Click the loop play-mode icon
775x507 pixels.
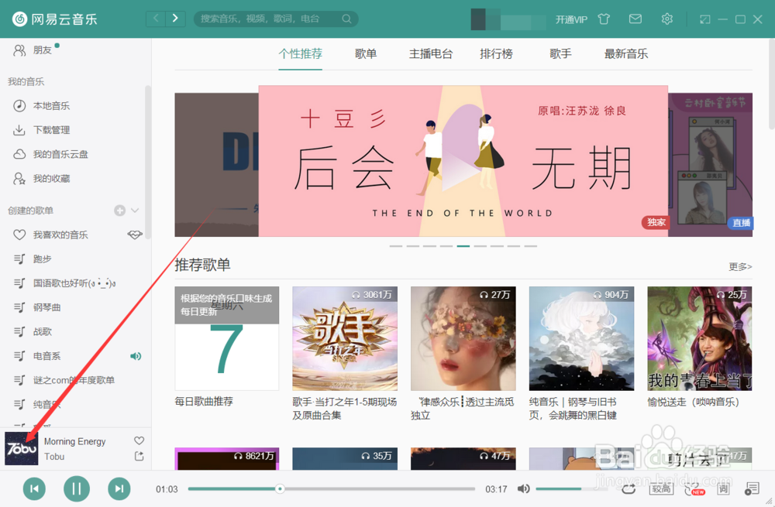(629, 488)
